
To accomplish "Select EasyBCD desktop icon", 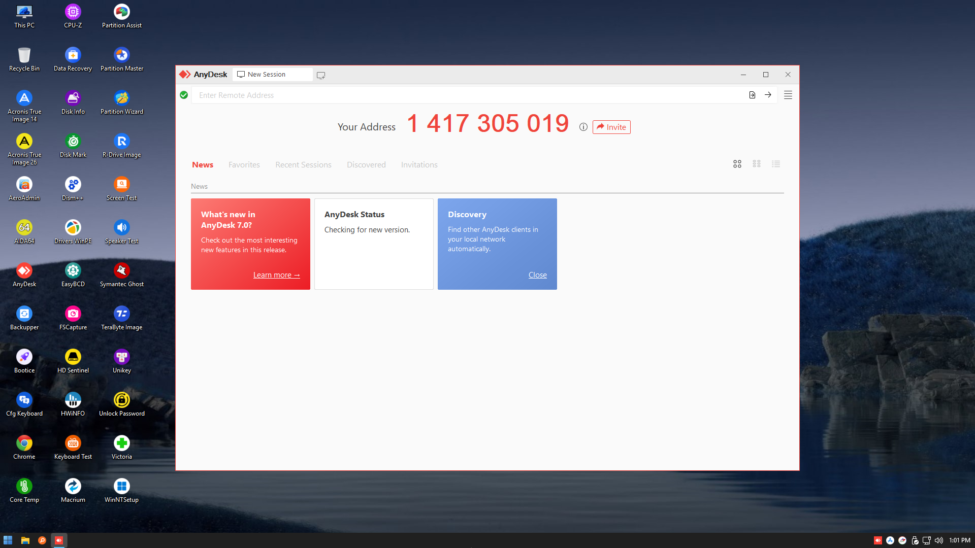I will click(73, 275).
